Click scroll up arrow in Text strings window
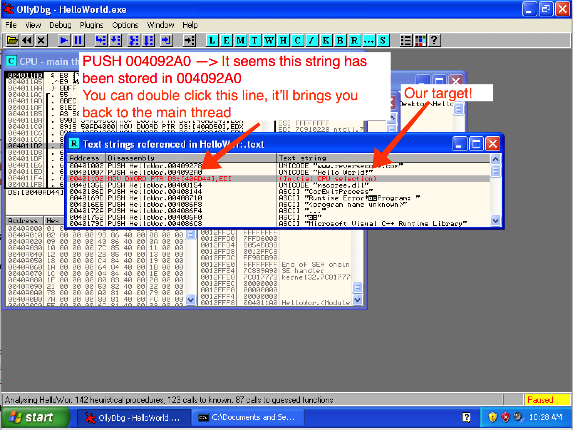 click(495, 159)
